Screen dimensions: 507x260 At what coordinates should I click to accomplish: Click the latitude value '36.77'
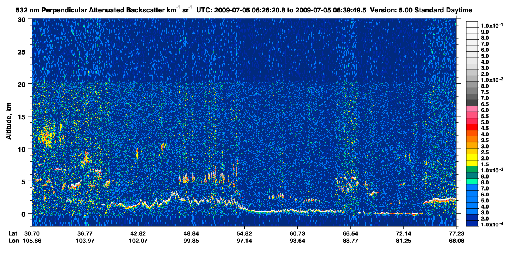pyautogui.click(x=85, y=233)
